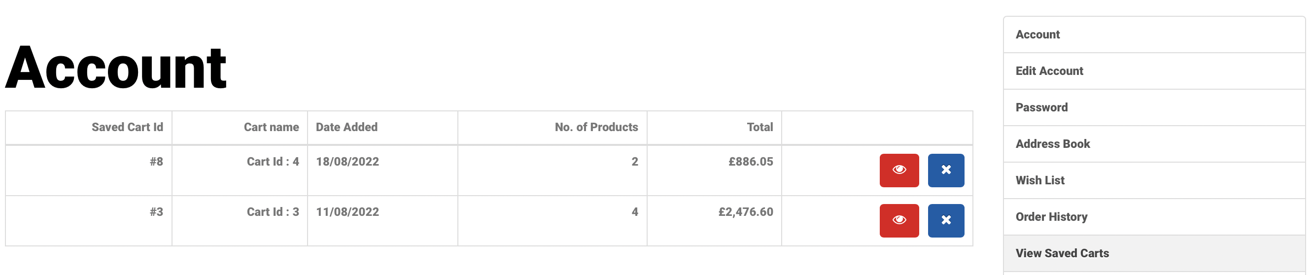Click the £886.05 total cell
This screenshot has width=1313, height=275.
[x=750, y=162]
